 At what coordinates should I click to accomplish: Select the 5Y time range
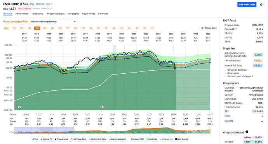pos(122,28)
